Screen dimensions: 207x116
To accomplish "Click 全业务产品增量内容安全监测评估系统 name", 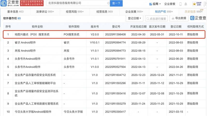I will pos(36,93).
